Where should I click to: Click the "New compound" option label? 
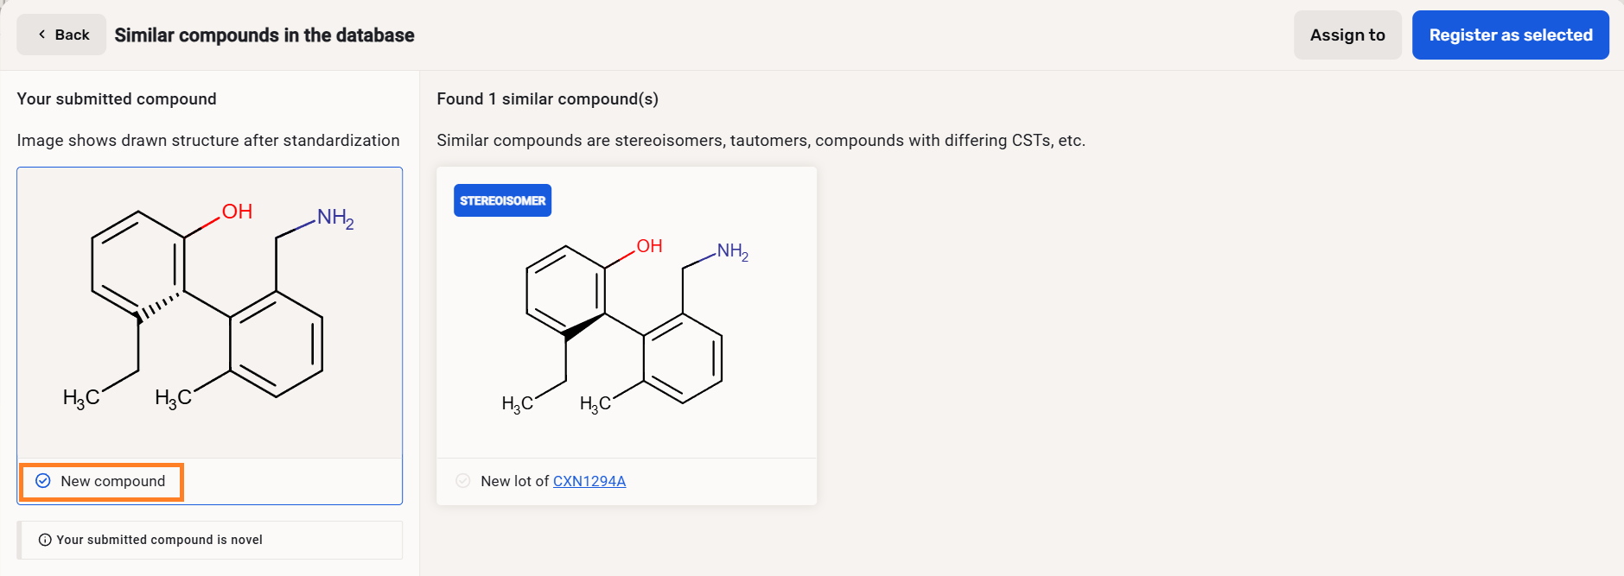point(112,481)
